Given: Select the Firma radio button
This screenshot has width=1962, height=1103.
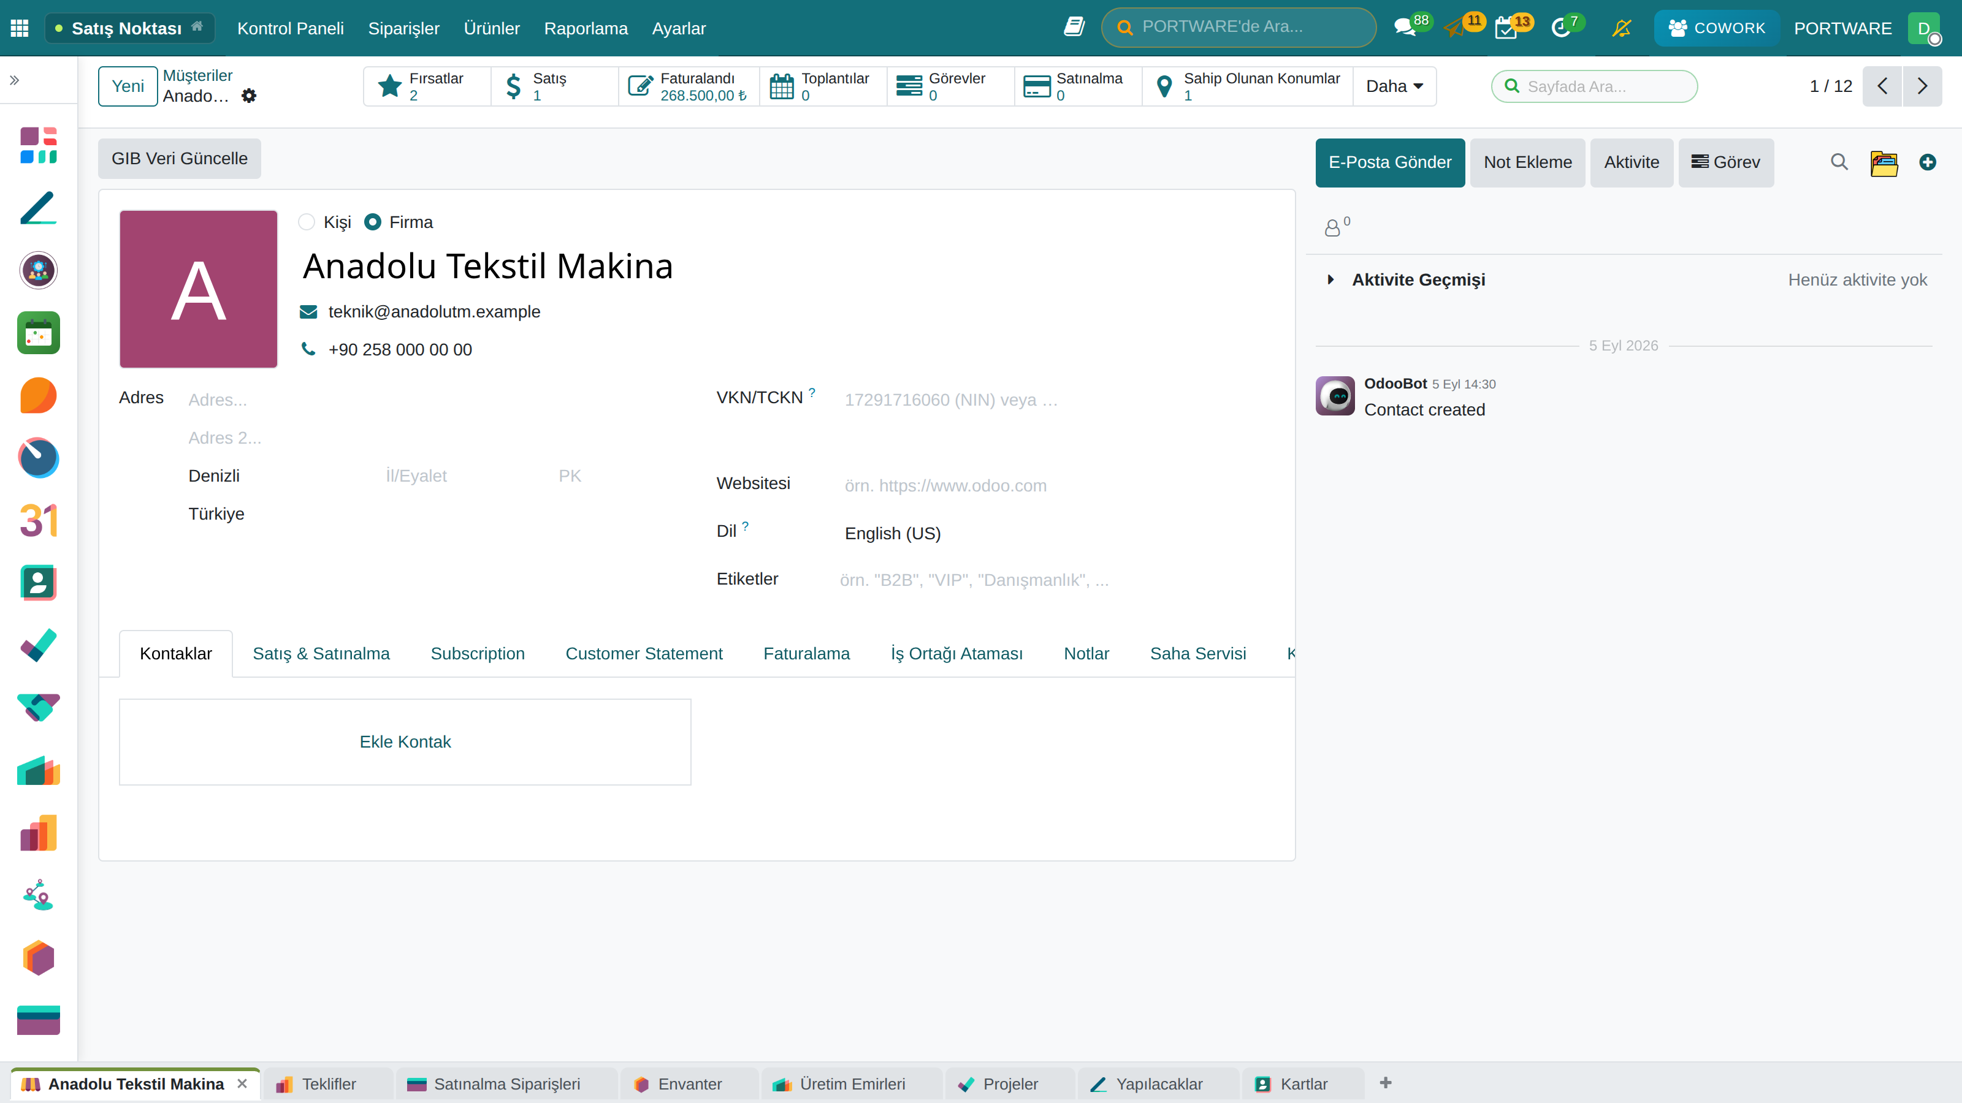Looking at the screenshot, I should pyautogui.click(x=372, y=222).
